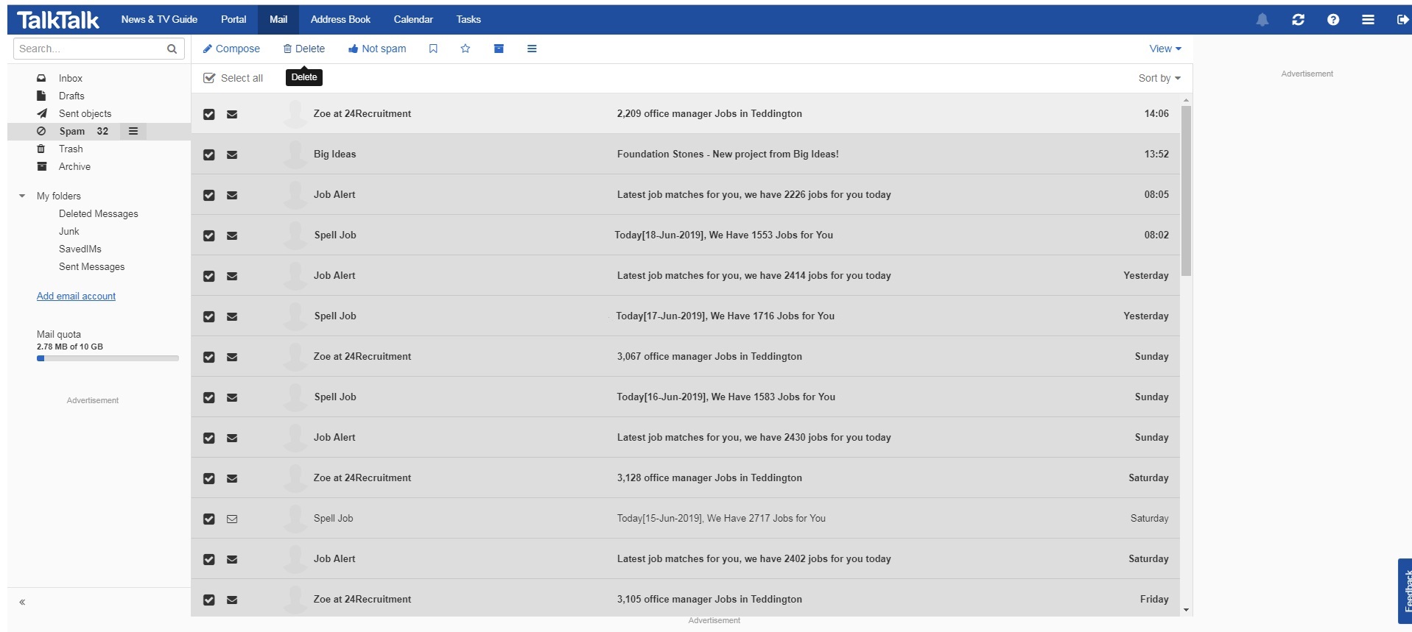Open the Archive folder
This screenshot has width=1412, height=632.
click(x=74, y=166)
